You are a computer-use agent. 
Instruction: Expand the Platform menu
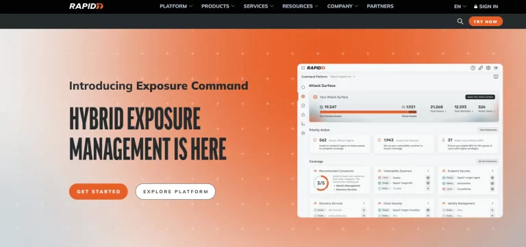[176, 6]
